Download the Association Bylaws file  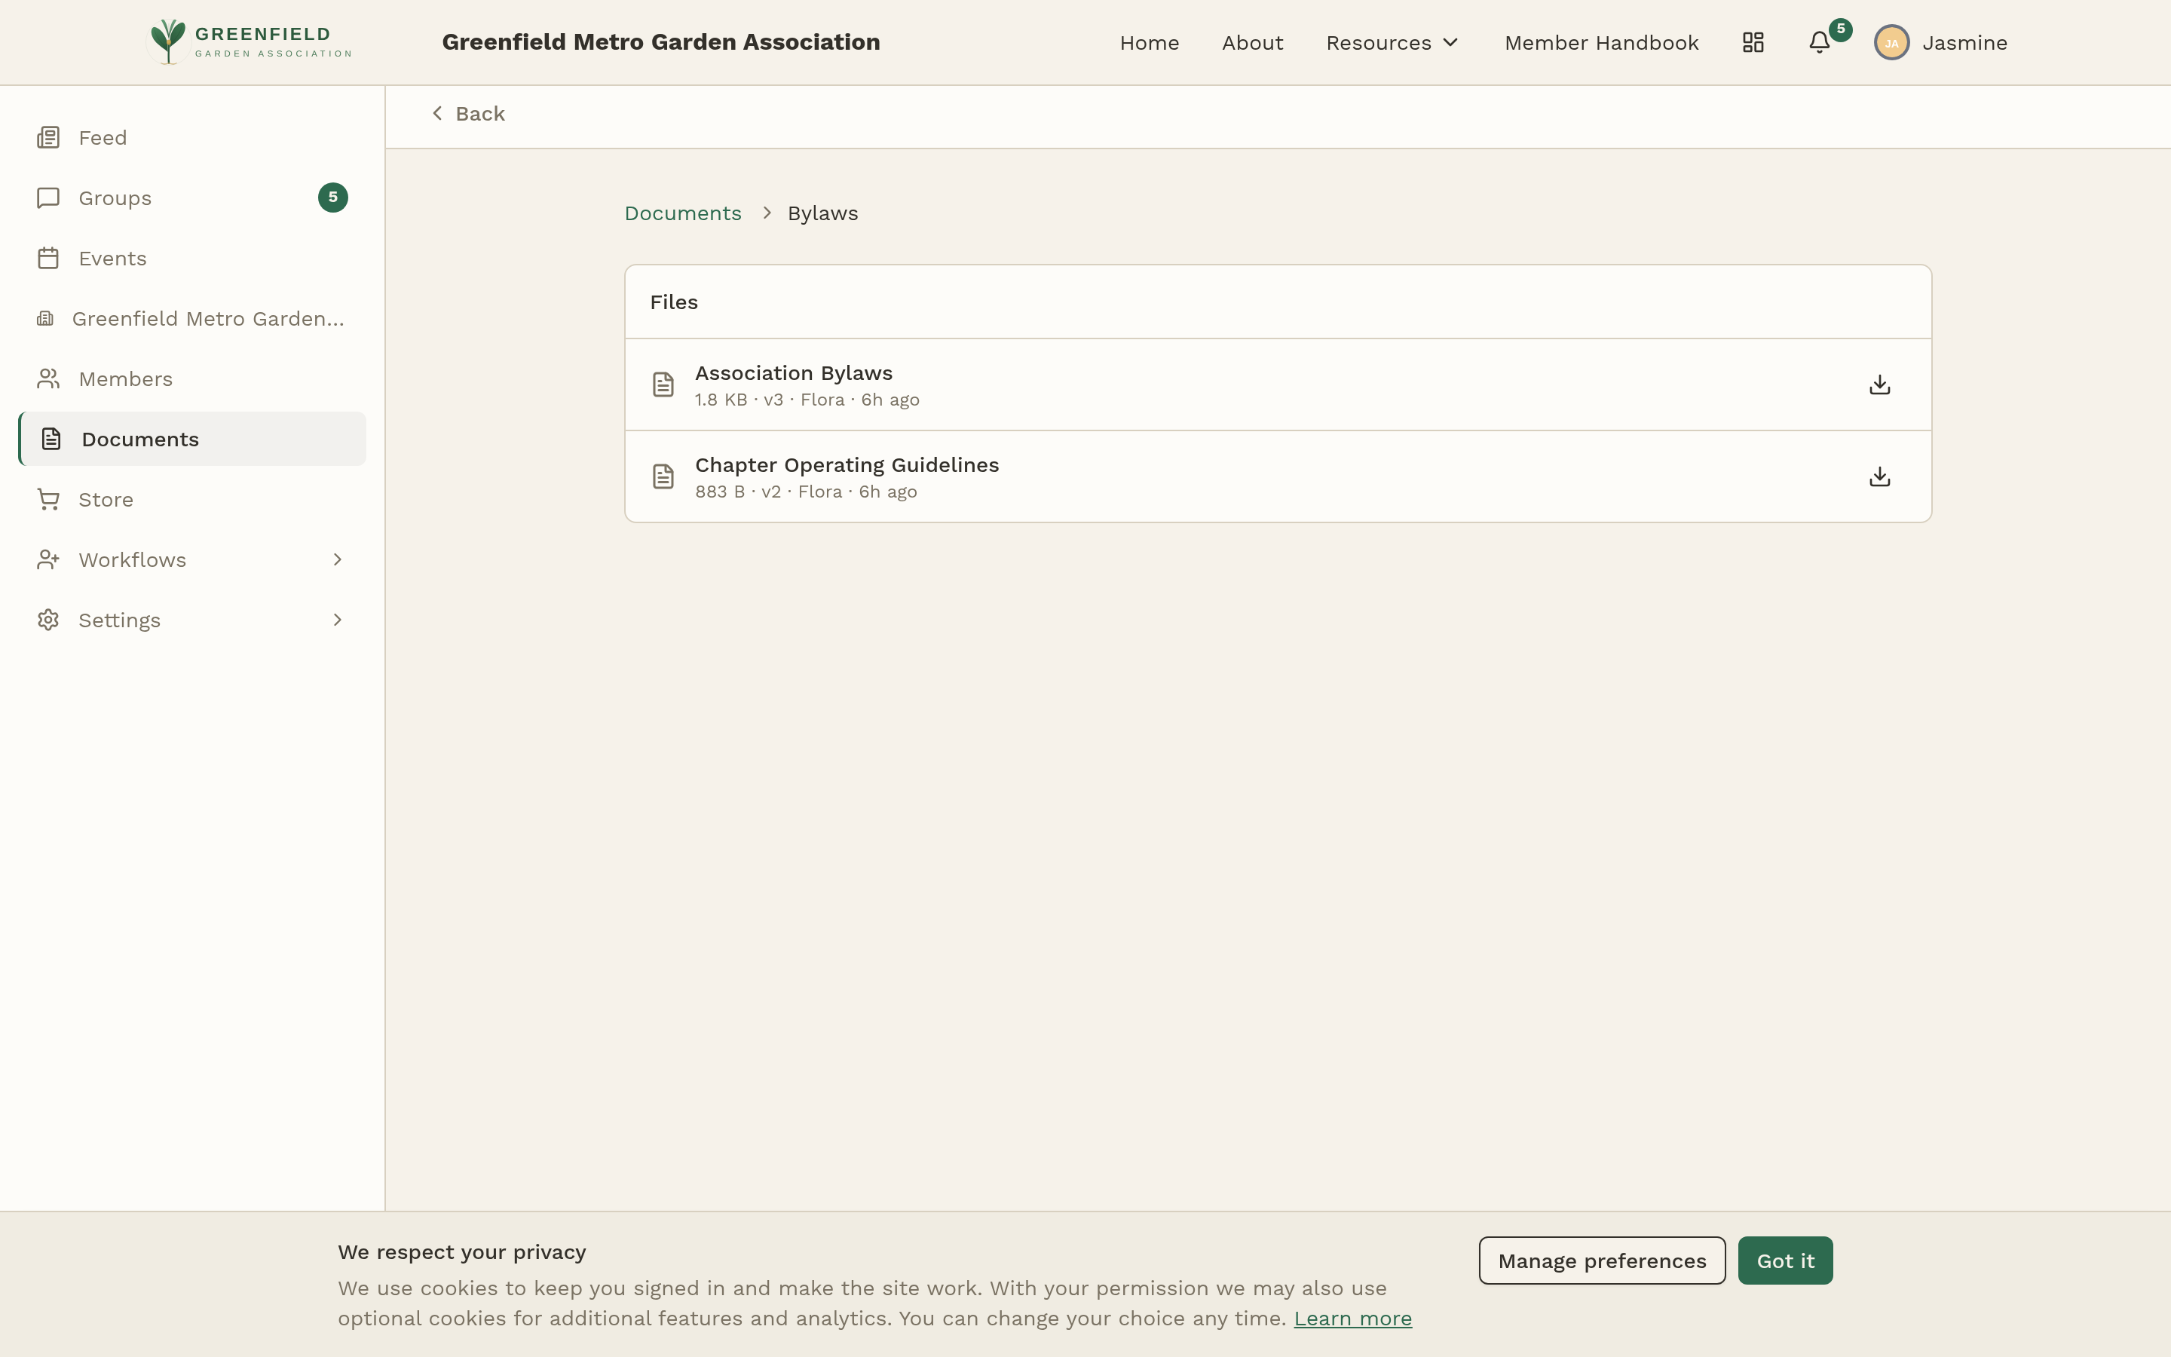[x=1879, y=384]
